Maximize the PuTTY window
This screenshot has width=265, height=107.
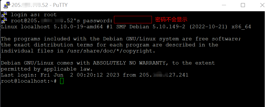[243, 5]
